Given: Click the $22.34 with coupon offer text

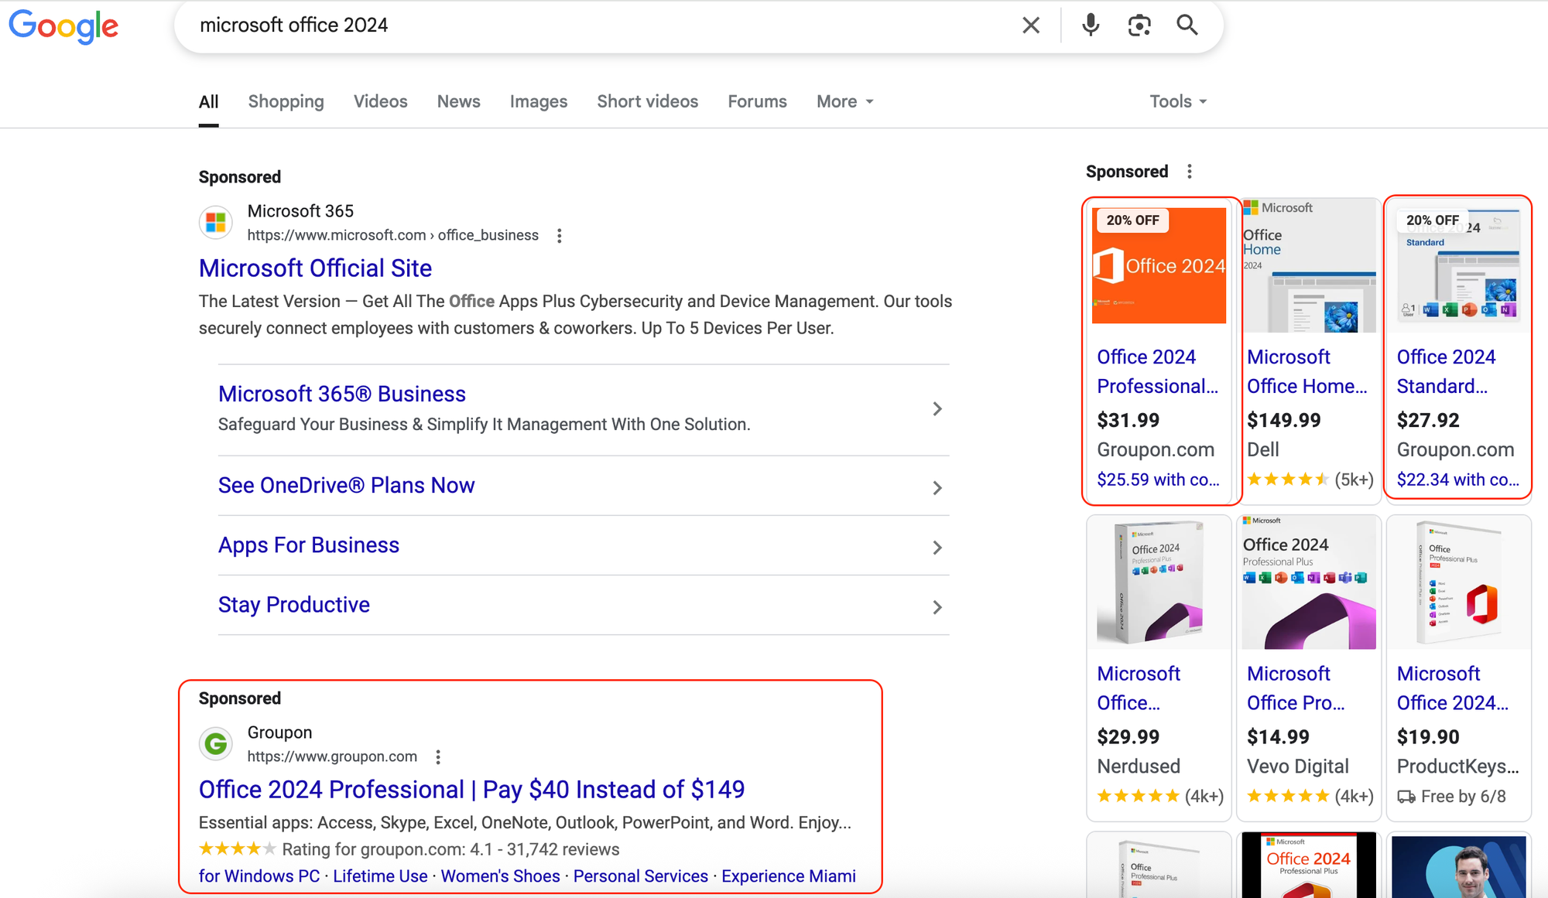Looking at the screenshot, I should coord(1458,480).
